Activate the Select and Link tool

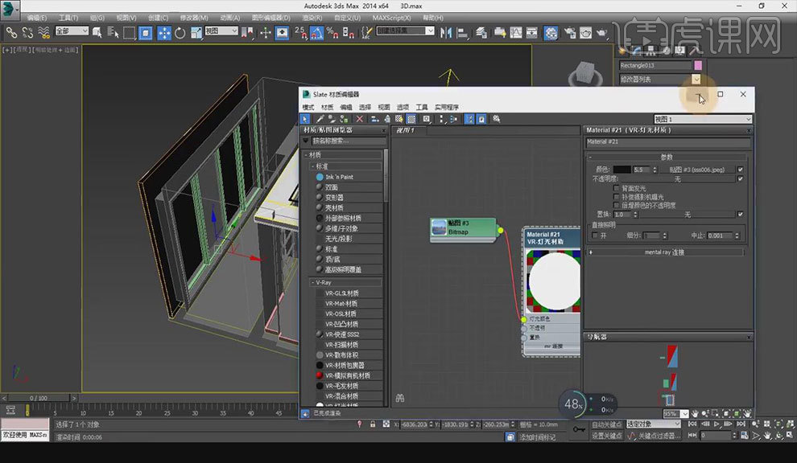point(11,33)
